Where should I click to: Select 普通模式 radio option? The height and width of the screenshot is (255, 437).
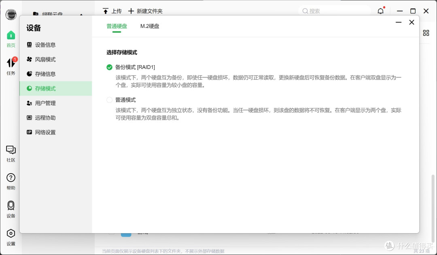pos(109,100)
